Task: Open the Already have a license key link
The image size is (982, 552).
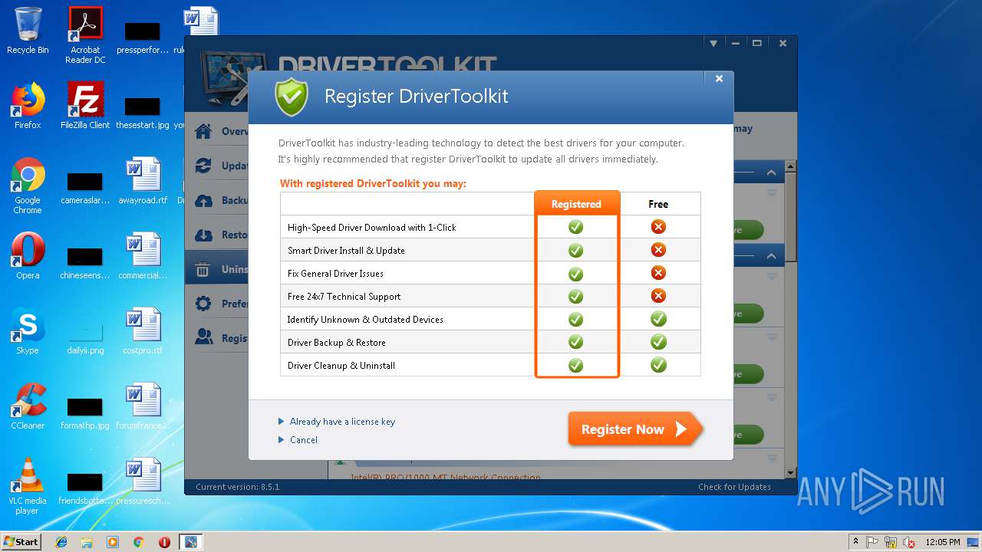Action: [342, 422]
